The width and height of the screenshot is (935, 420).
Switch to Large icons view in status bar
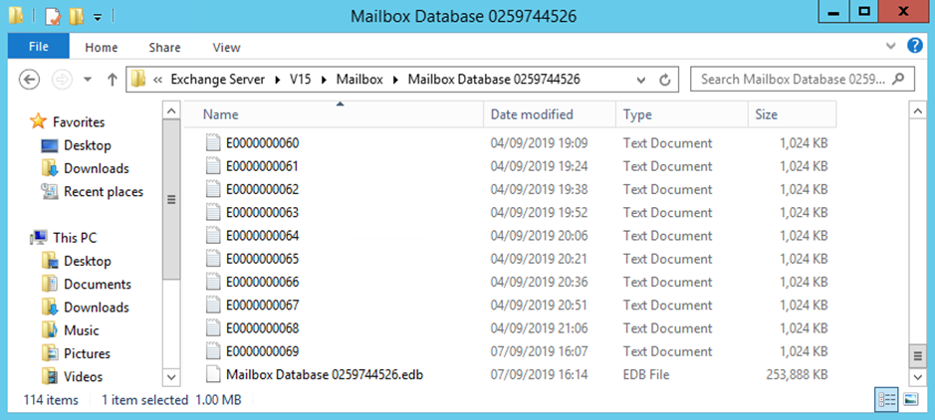tap(910, 400)
